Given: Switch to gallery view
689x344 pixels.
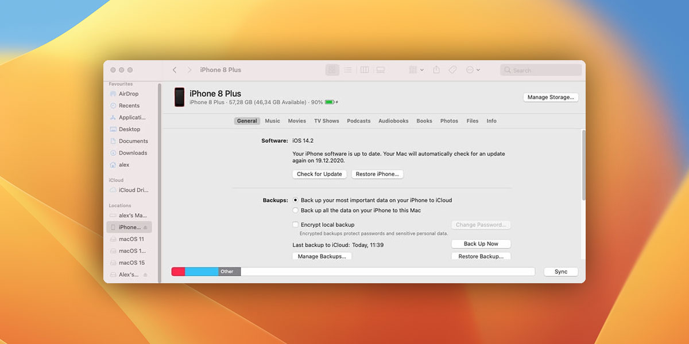Looking at the screenshot, I should (x=380, y=70).
